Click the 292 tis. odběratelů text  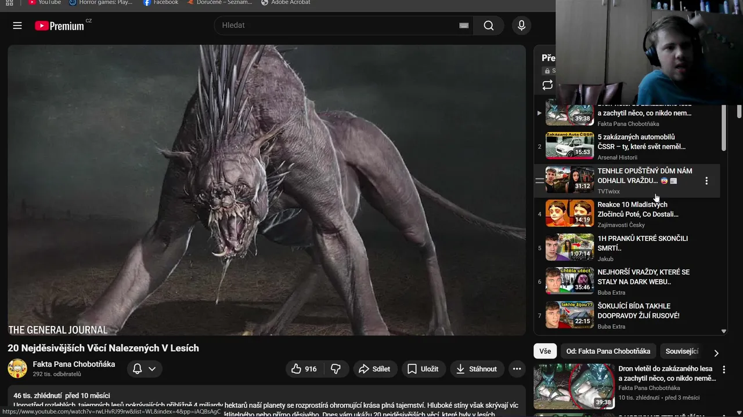pyautogui.click(x=57, y=375)
